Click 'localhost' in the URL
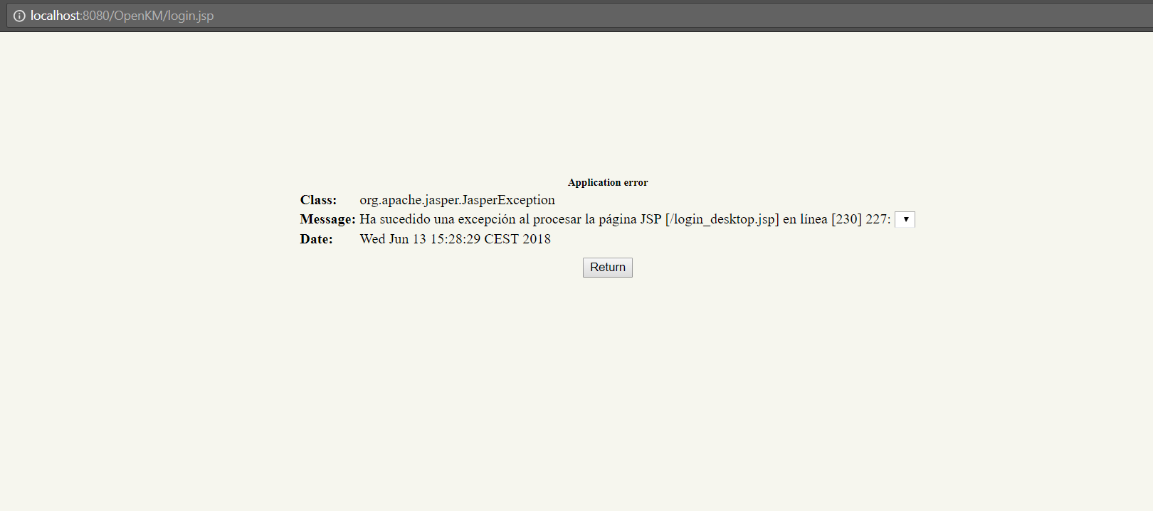This screenshot has width=1153, height=511. coord(55,16)
